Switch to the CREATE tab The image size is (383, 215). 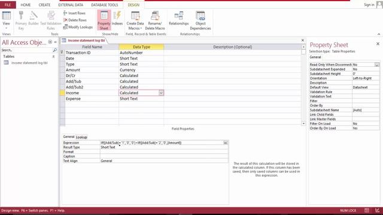click(44, 5)
